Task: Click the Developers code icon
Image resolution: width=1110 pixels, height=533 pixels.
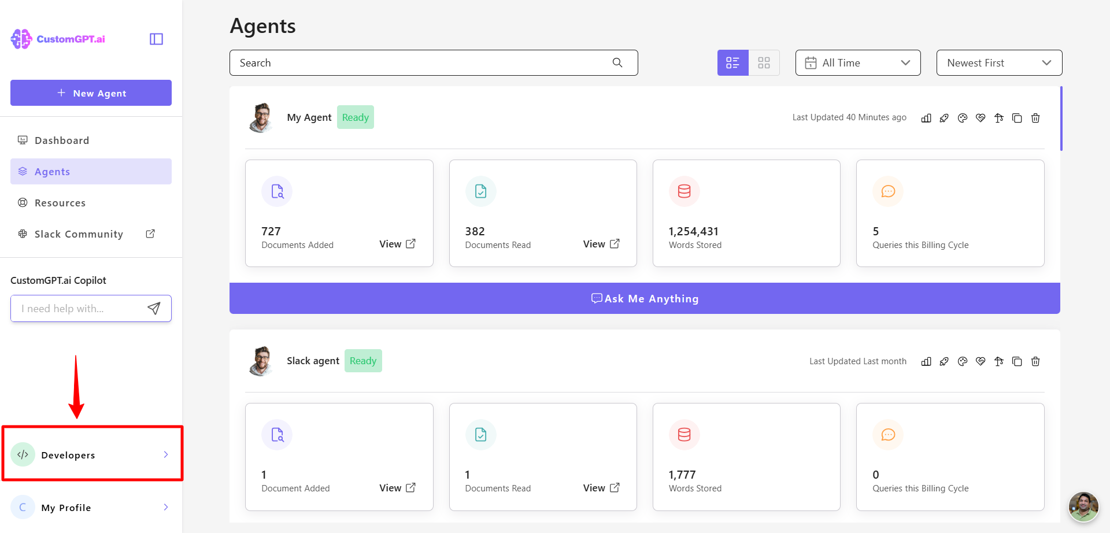Action: (x=23, y=454)
